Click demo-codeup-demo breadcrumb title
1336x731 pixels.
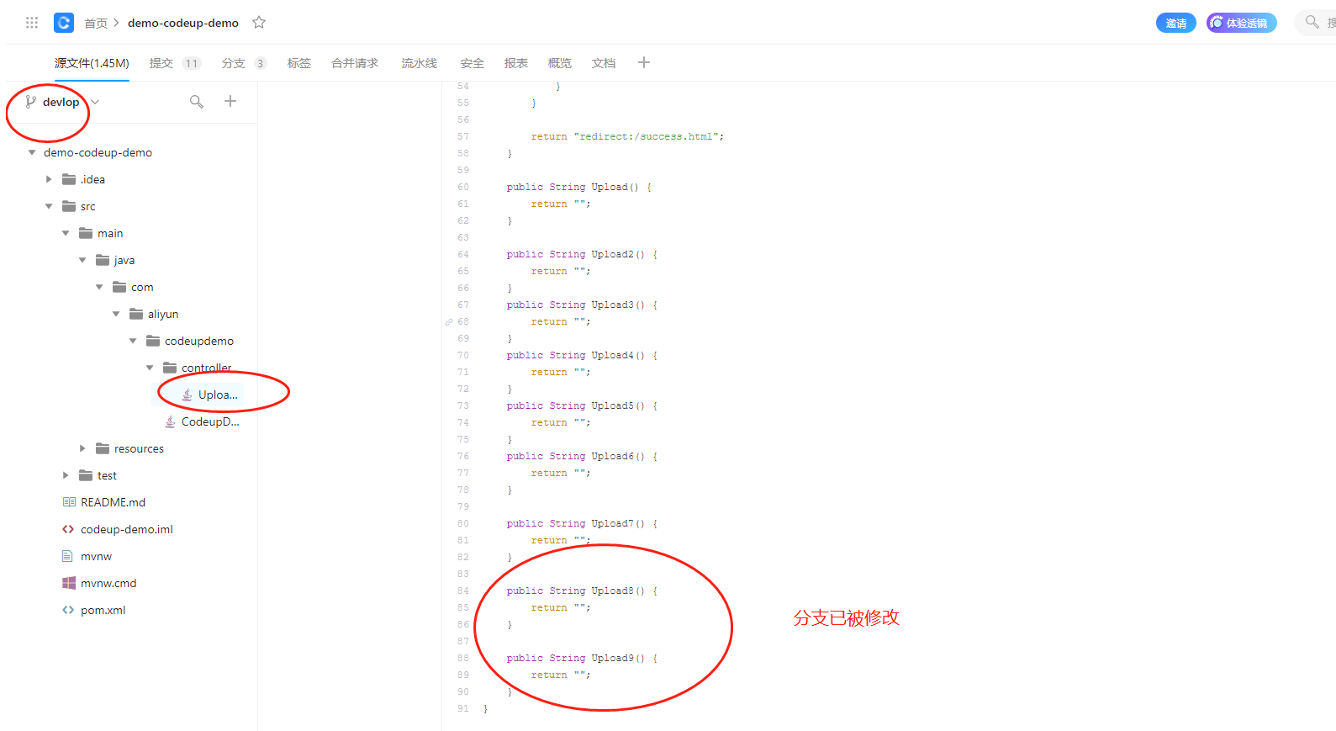click(183, 23)
